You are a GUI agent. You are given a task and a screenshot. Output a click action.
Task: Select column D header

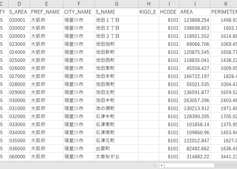pyautogui.click(x=19, y=4)
